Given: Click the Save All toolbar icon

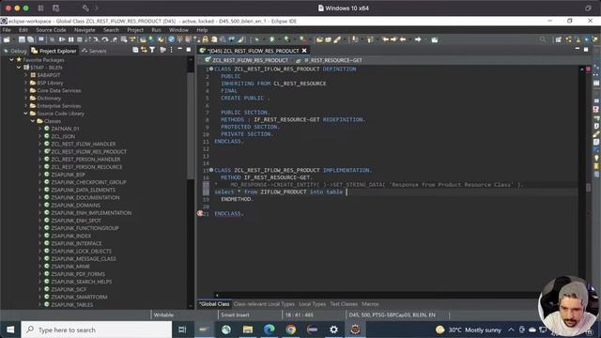Looking at the screenshot, I should [x=30, y=39].
